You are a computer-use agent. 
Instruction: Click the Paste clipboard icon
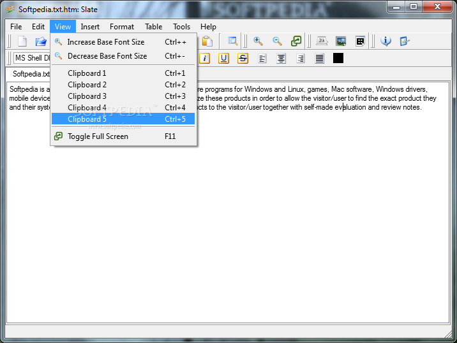tap(207, 41)
